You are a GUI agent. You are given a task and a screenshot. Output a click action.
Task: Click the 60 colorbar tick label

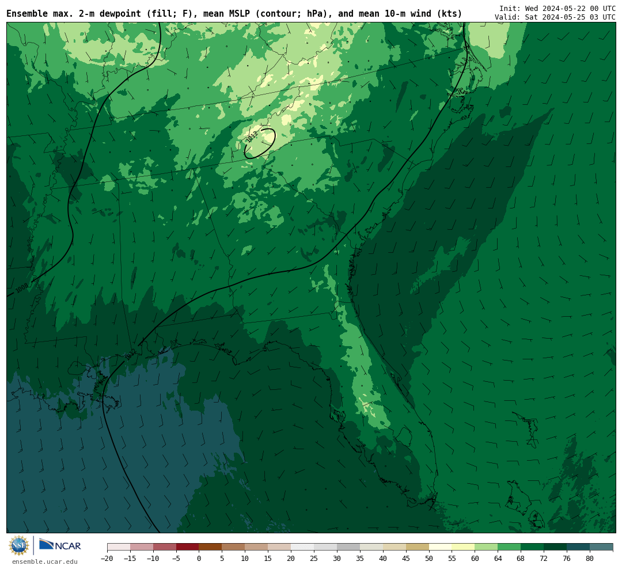(x=475, y=558)
